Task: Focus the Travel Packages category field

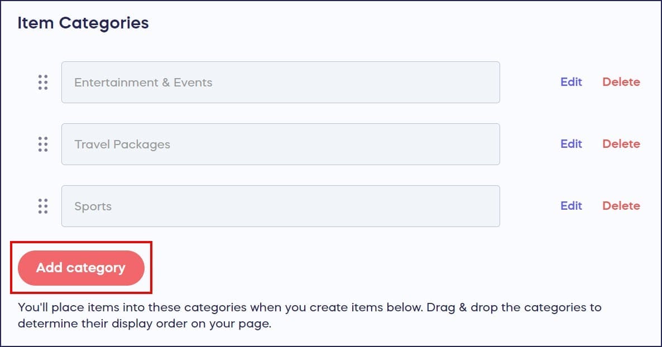Action: point(335,144)
